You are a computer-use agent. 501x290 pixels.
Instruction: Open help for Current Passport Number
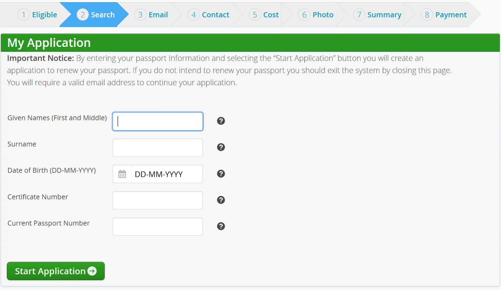pyautogui.click(x=221, y=226)
